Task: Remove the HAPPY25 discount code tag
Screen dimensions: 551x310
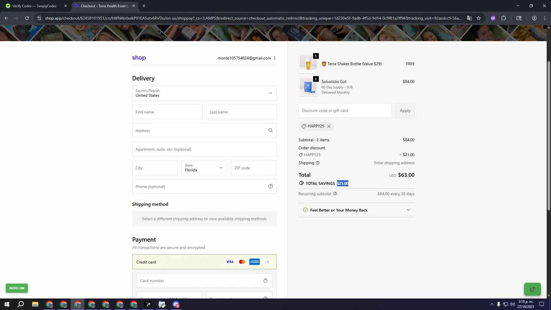Action: pos(329,126)
